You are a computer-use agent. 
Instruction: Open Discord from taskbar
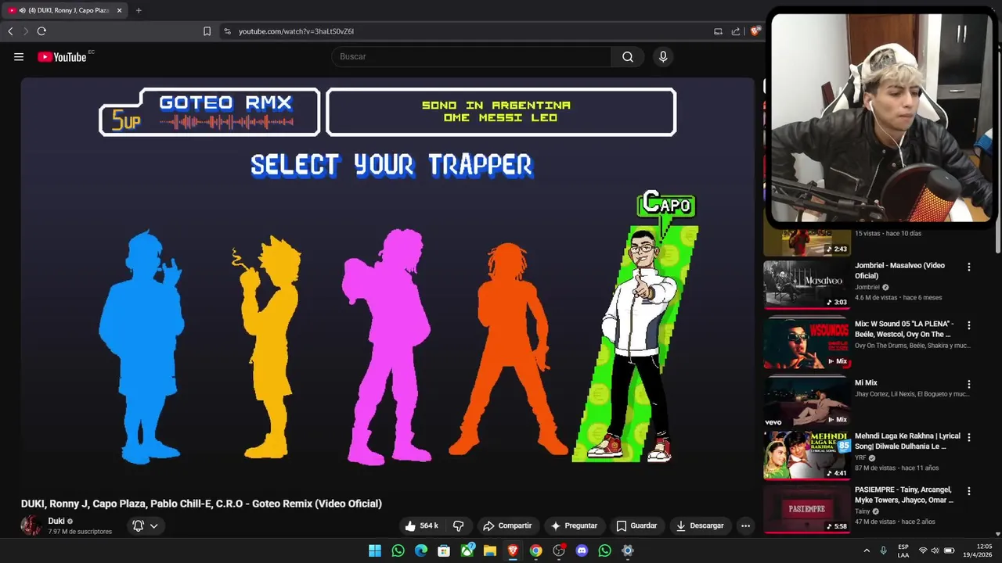(x=582, y=550)
